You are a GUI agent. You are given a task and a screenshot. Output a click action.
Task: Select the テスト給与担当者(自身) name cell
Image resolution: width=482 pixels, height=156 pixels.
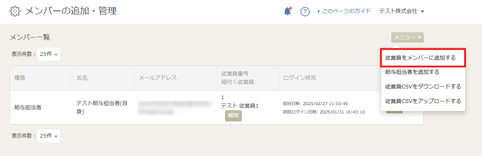point(102,108)
